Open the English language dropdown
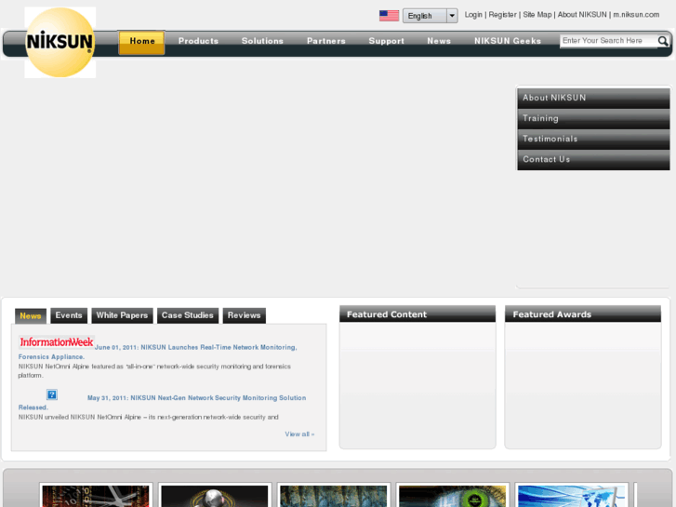Screen dimensions: 676x507 click(x=430, y=16)
